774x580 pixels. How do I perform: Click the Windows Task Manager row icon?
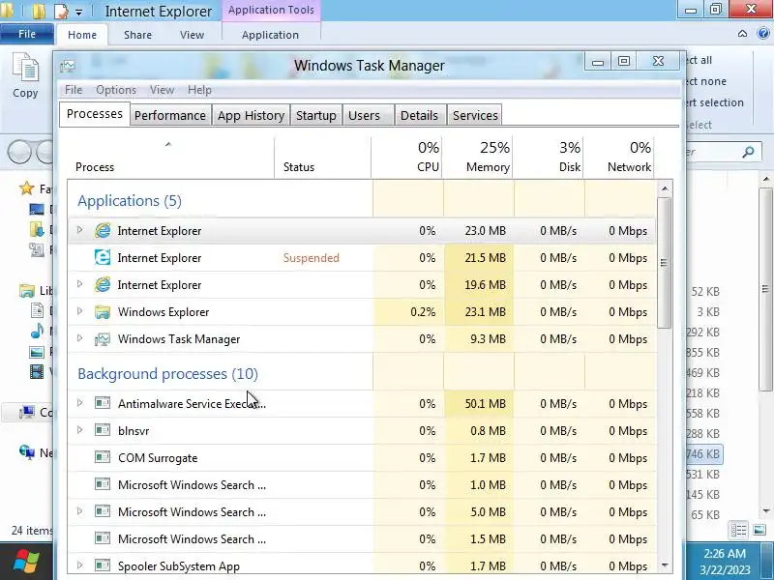(x=103, y=339)
